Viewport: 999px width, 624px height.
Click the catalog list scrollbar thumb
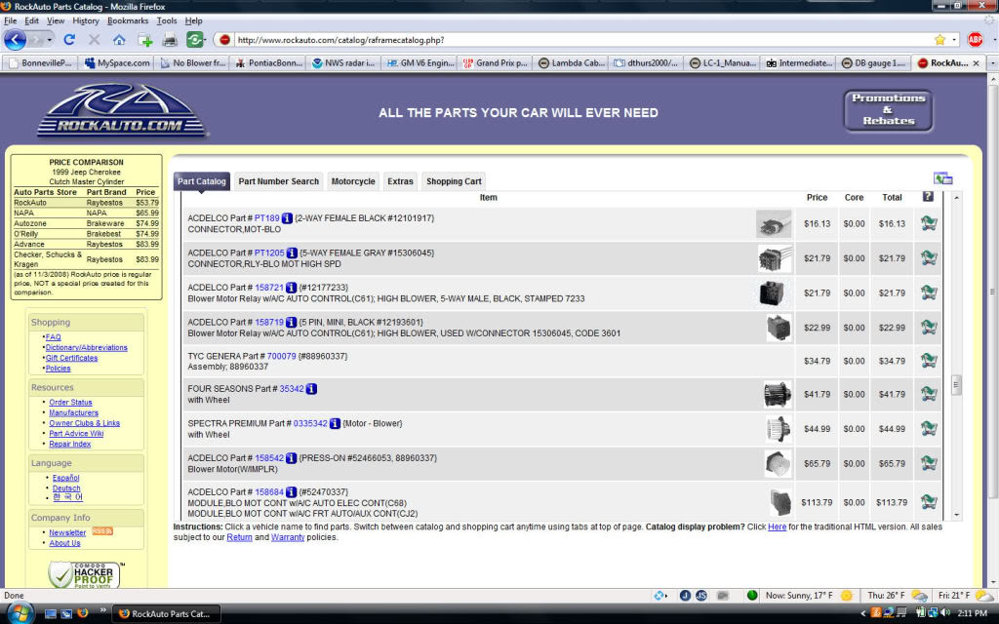(956, 385)
